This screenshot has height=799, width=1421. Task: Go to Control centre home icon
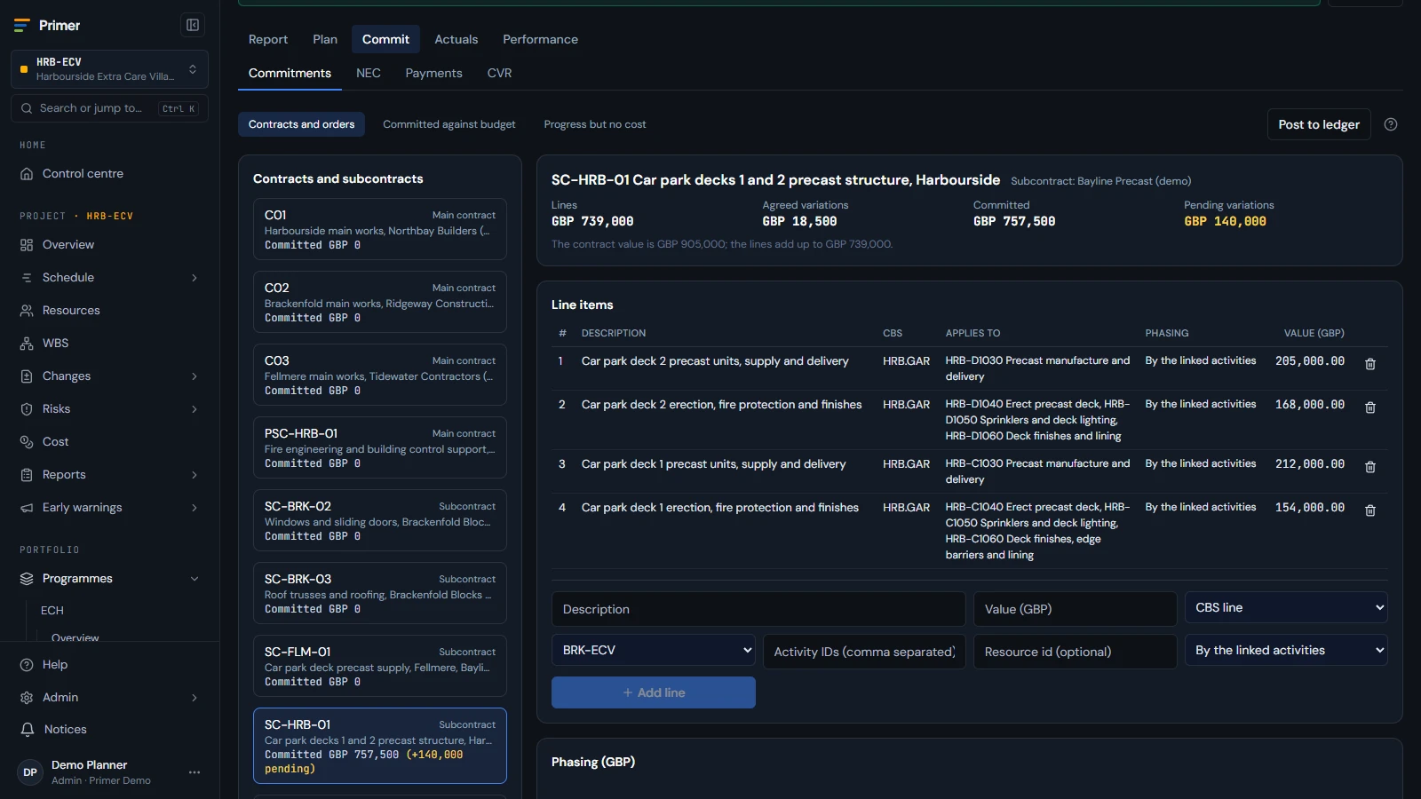click(27, 174)
